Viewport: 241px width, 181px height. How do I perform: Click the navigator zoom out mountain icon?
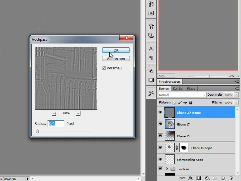(189, 76)
